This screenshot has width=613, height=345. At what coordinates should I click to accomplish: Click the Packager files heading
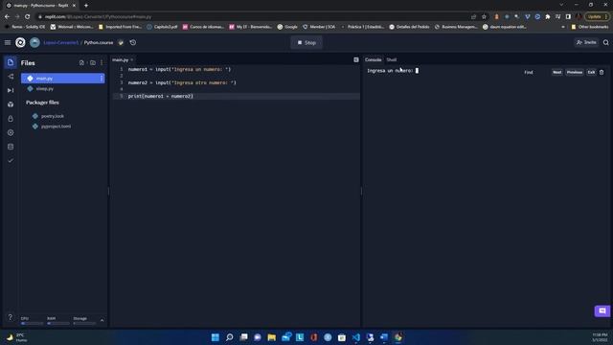tap(42, 103)
